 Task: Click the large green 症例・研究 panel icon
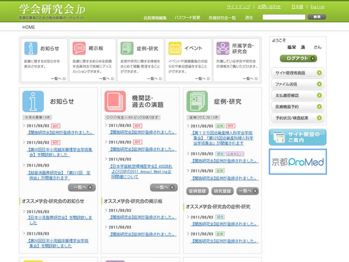tap(197, 101)
